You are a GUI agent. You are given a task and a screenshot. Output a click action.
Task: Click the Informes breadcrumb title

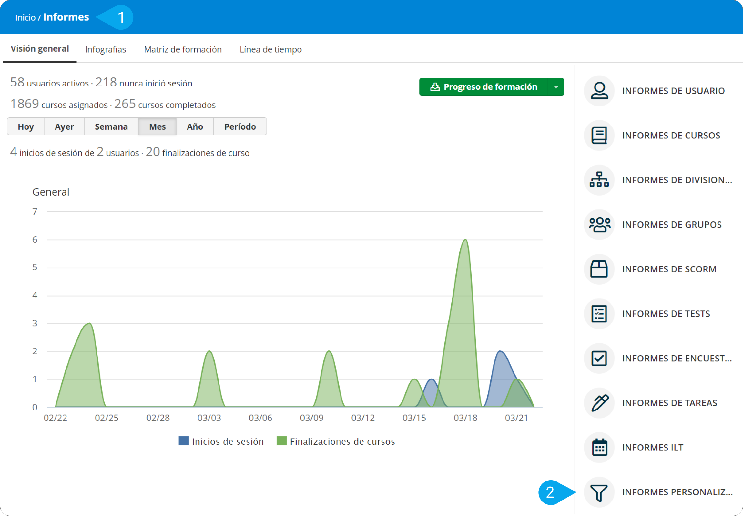tap(66, 17)
